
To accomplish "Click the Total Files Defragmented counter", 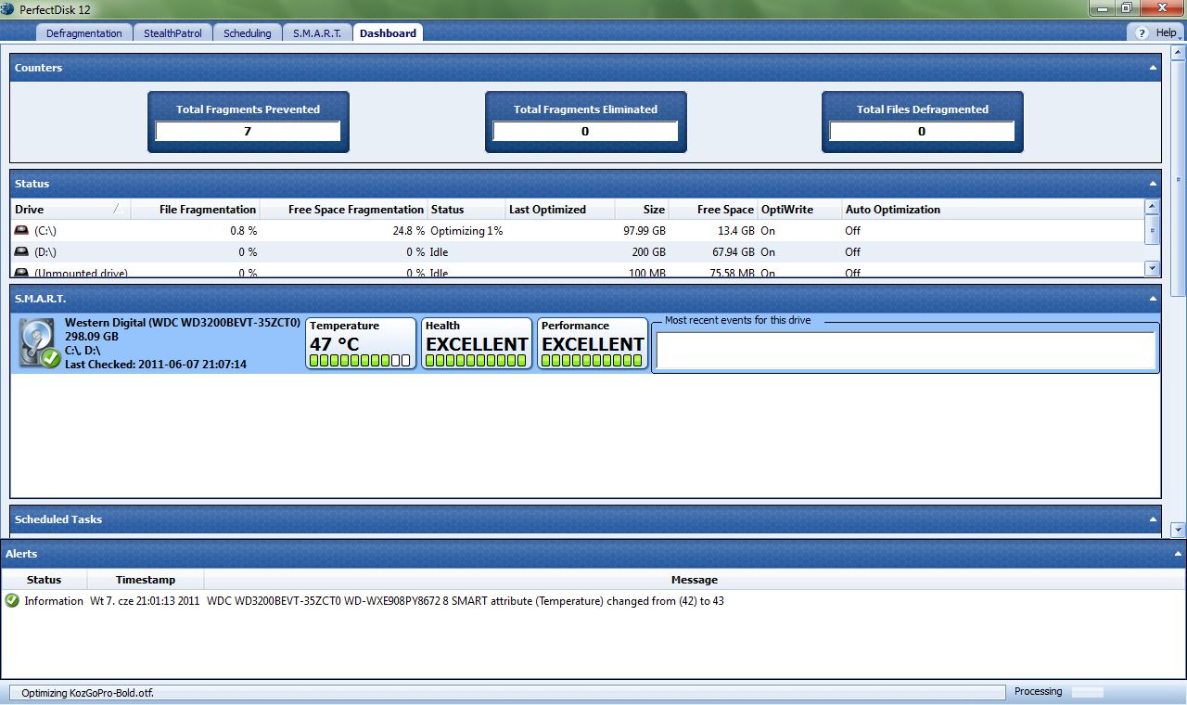I will (x=922, y=122).
